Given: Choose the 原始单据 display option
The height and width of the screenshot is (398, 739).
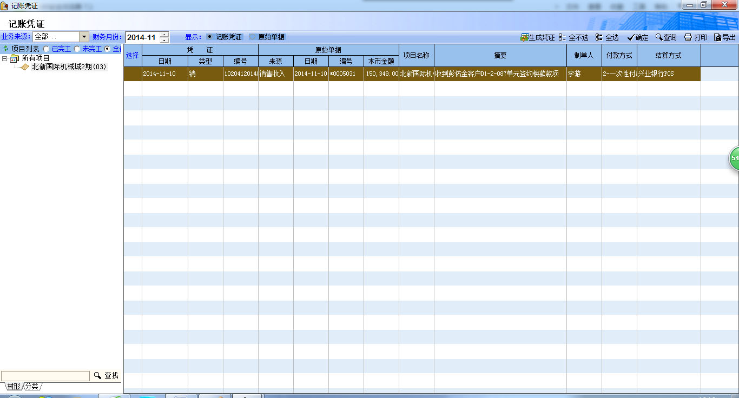Looking at the screenshot, I should click(253, 37).
